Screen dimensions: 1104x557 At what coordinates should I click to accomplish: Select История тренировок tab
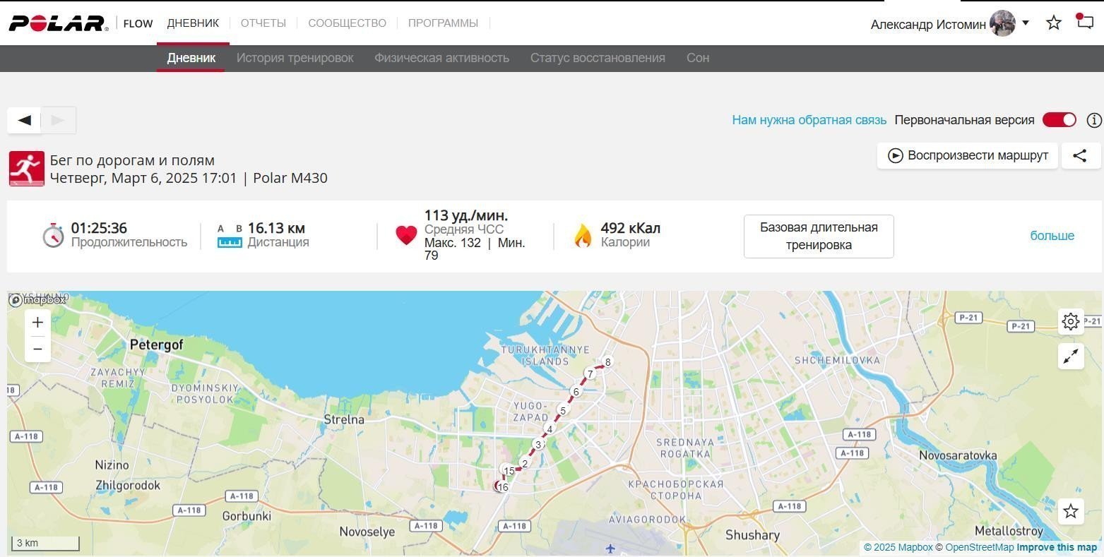(x=295, y=58)
